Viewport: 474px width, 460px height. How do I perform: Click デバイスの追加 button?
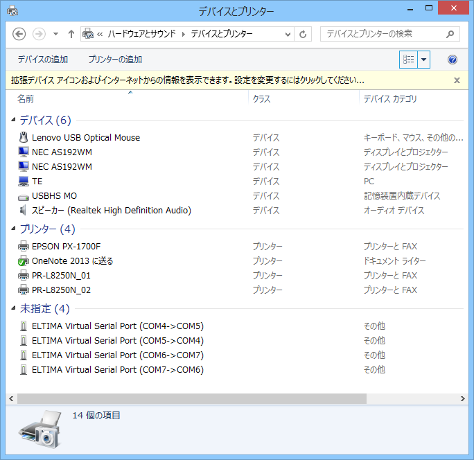point(43,60)
